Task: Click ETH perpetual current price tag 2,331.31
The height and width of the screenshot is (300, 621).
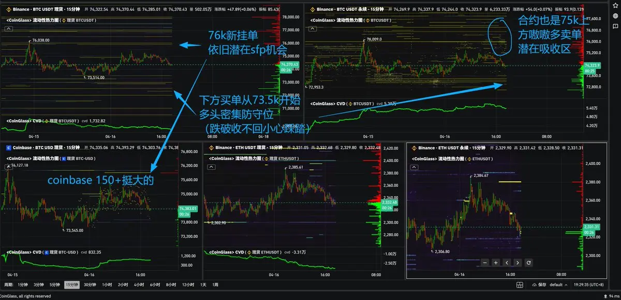Action: [592, 227]
